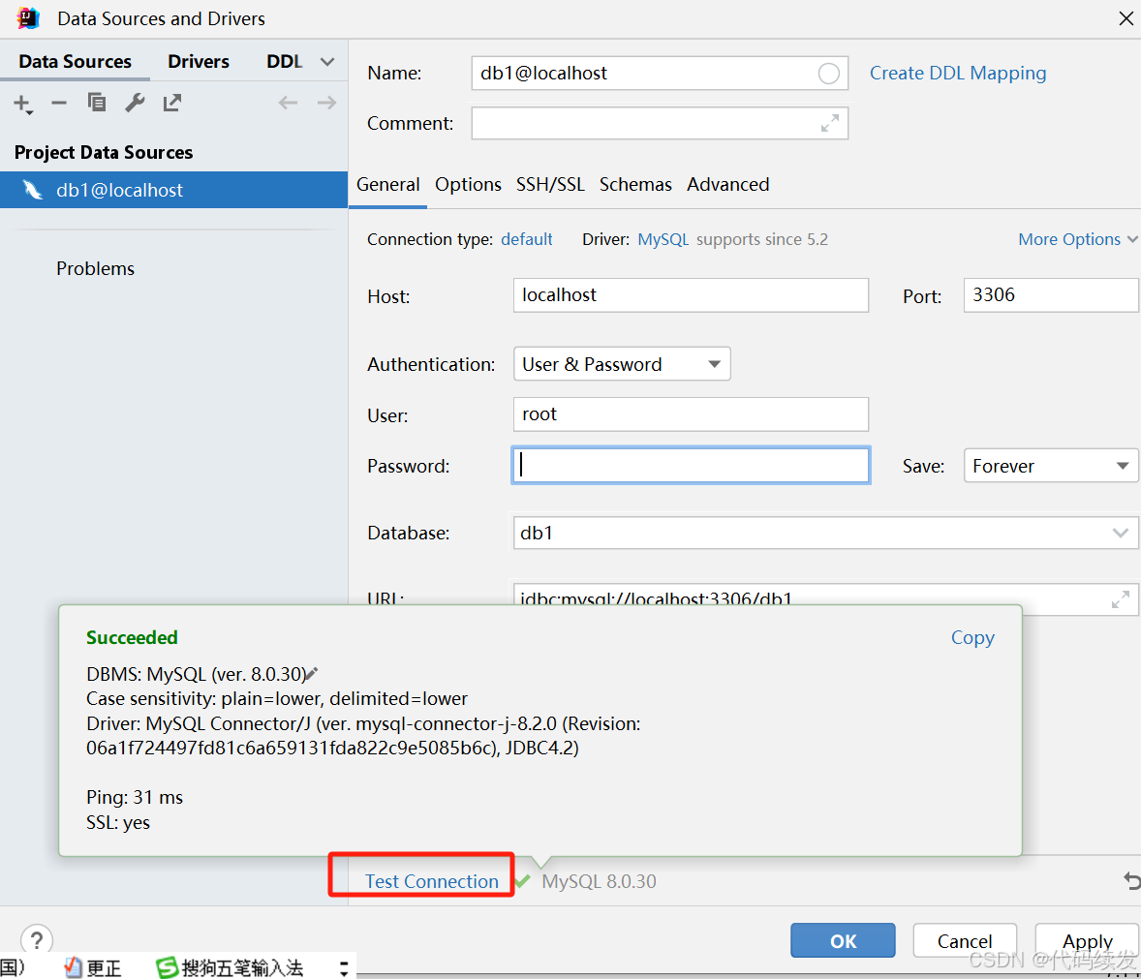Focus the Password input field
This screenshot has width=1141, height=979.
click(x=691, y=466)
